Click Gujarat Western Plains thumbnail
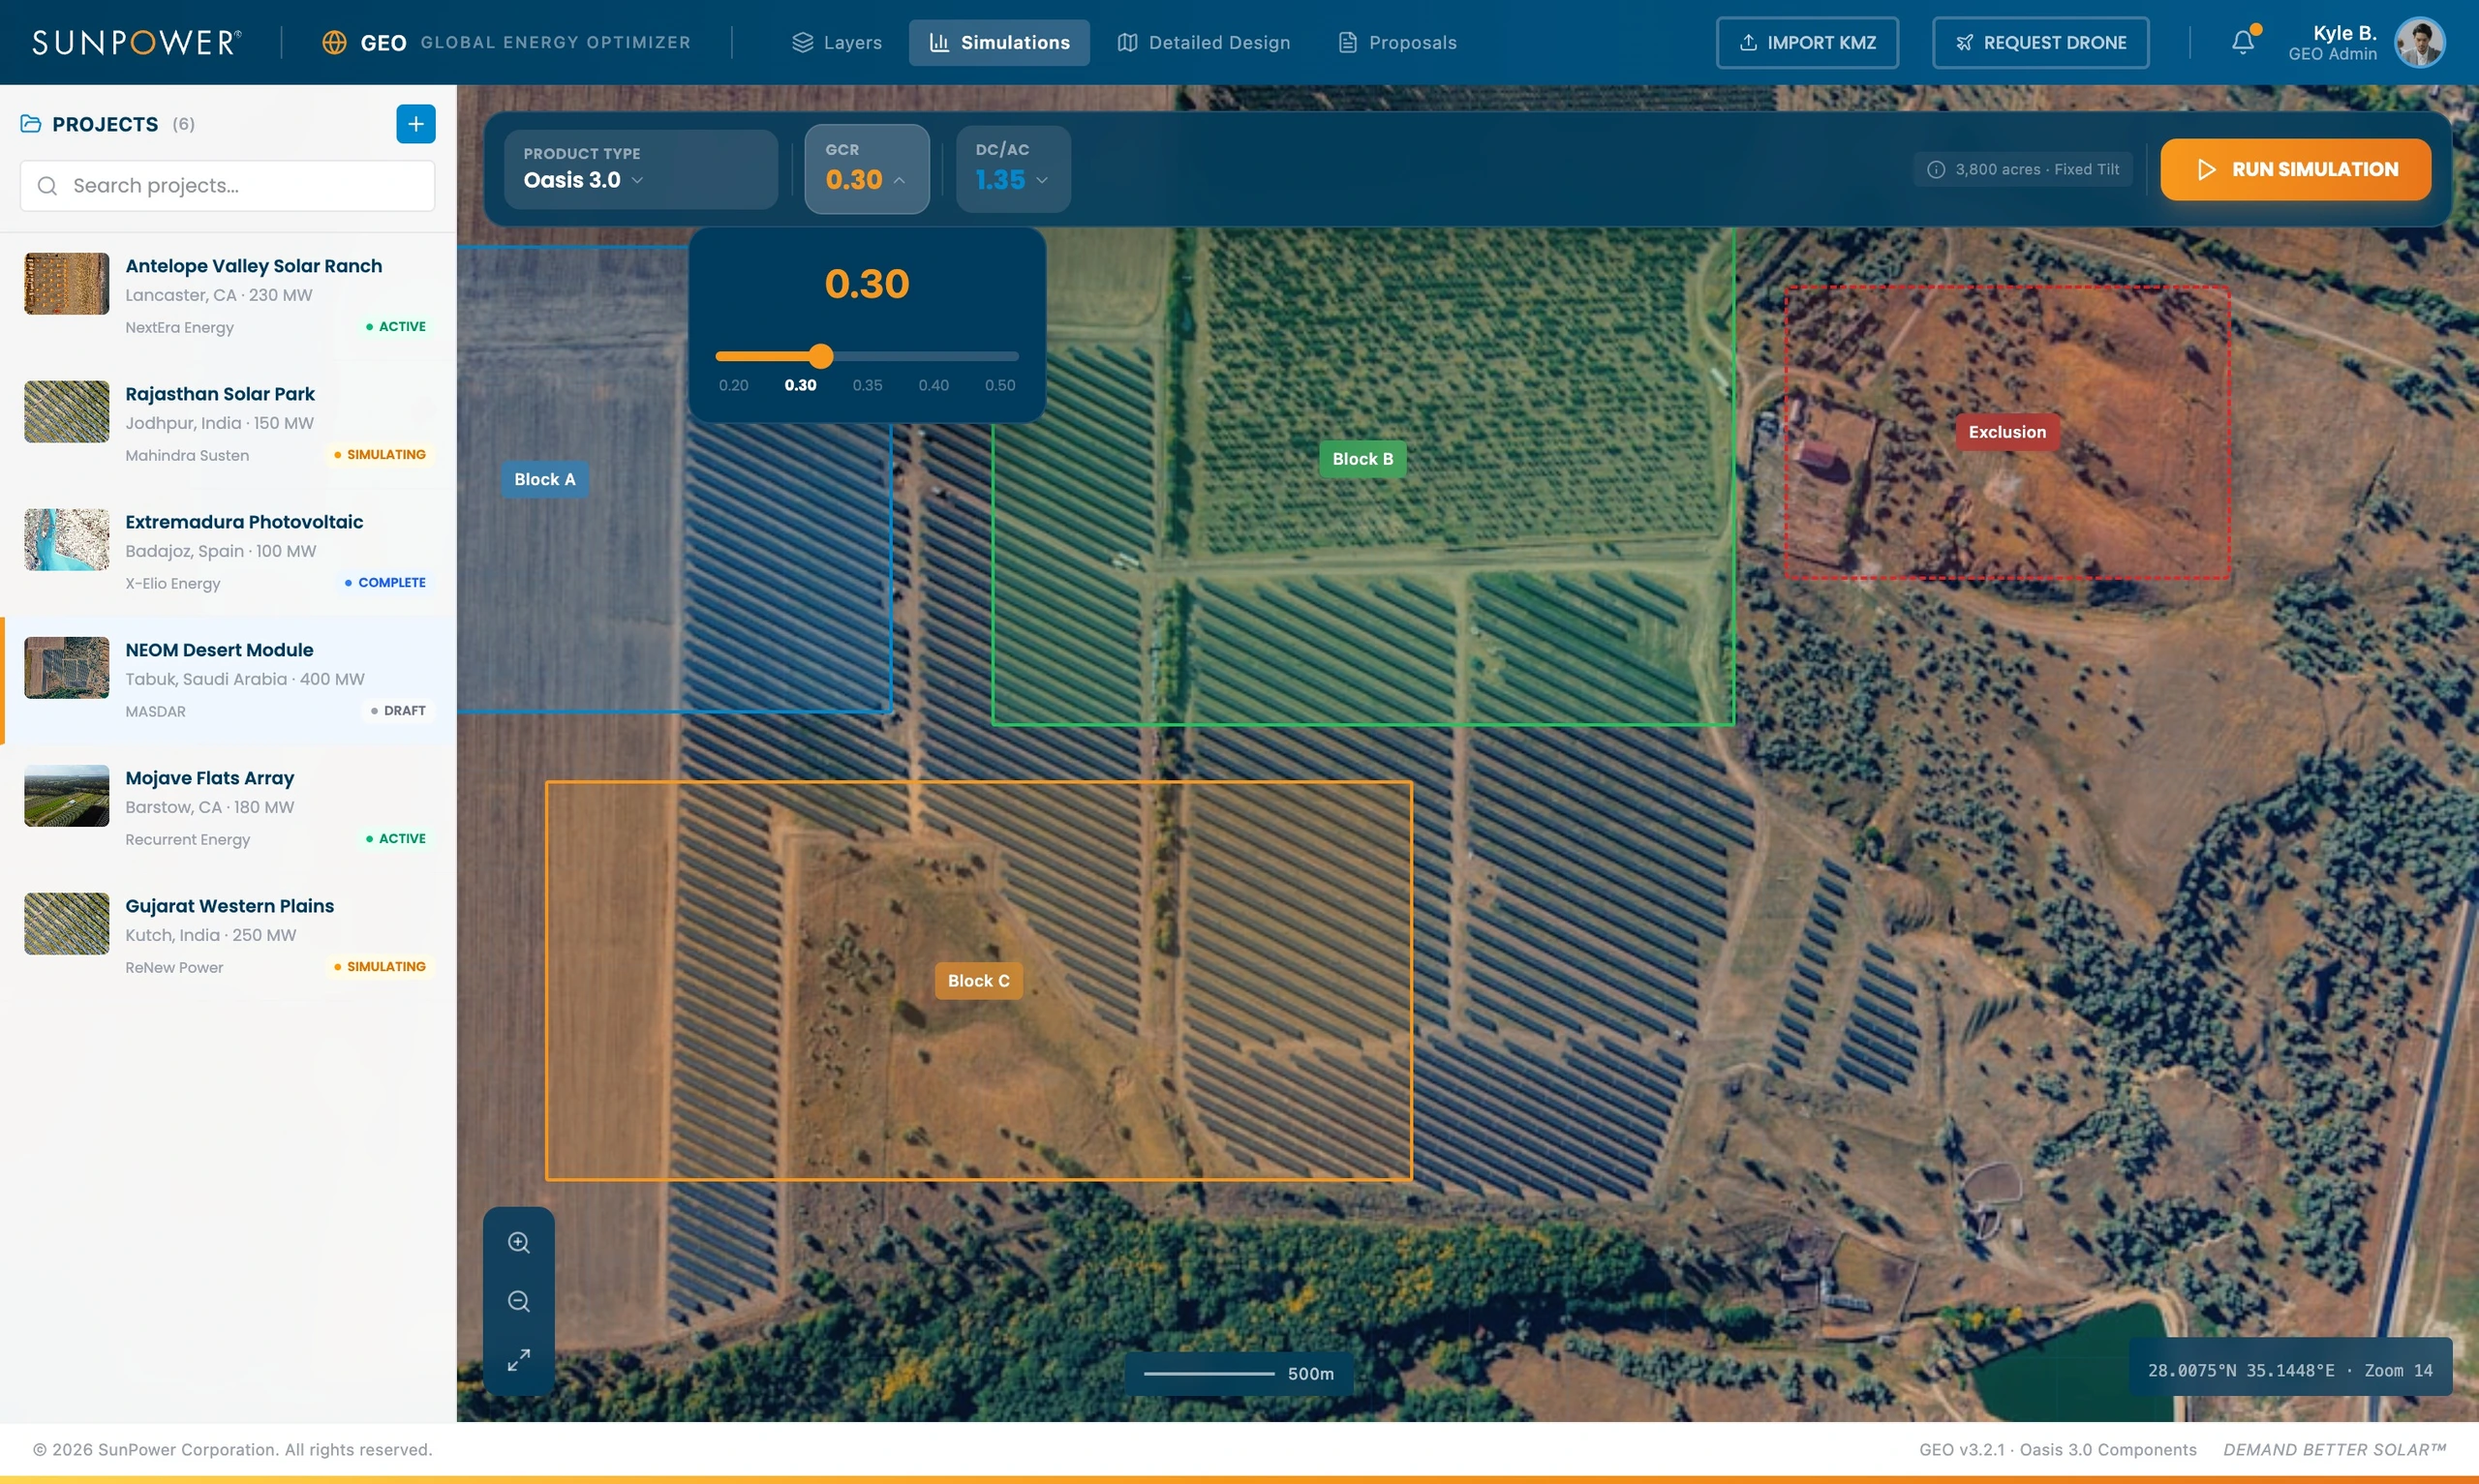2479x1484 pixels. (67, 924)
